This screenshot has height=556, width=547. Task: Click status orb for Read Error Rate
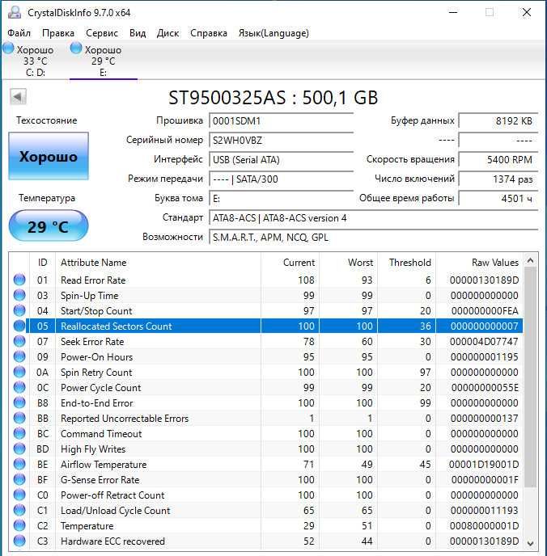point(19,280)
